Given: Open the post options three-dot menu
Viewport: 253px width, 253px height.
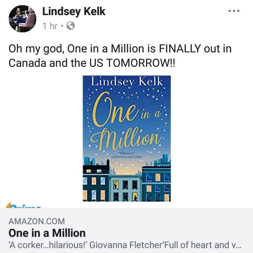Looking at the screenshot, I should pos(234,11).
